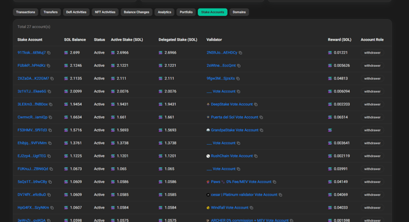Copy stake account address FUbikP...hPHdKz

[48, 66]
